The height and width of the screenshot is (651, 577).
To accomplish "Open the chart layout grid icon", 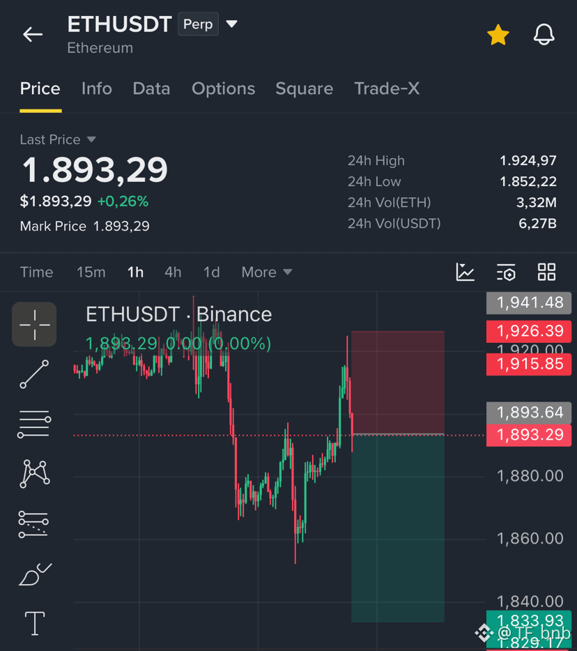I will click(546, 273).
